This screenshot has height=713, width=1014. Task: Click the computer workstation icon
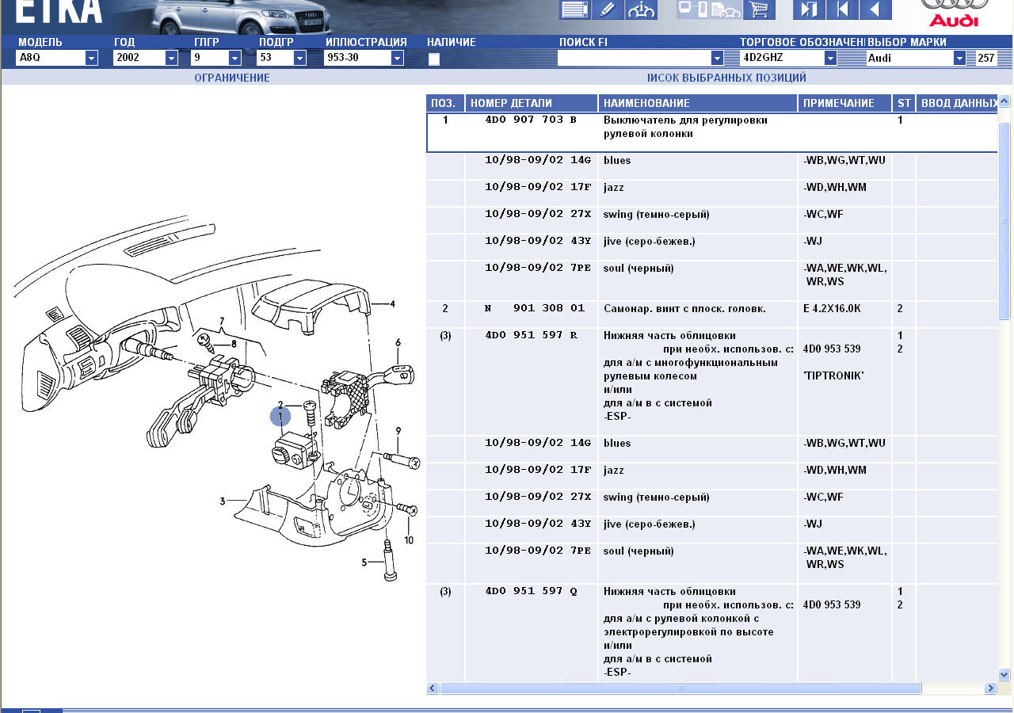coord(692,10)
